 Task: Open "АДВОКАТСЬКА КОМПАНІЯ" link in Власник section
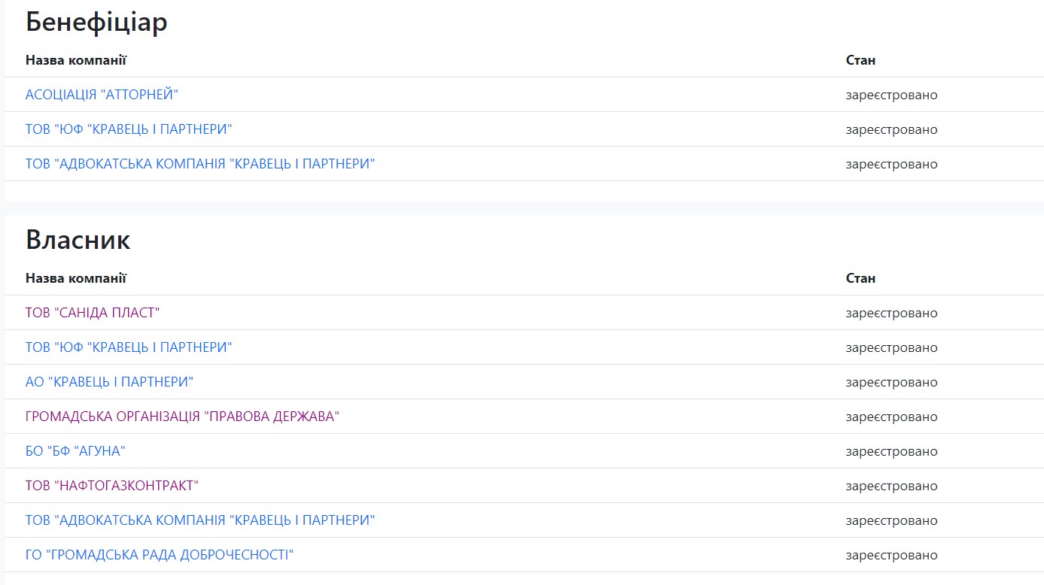(199, 520)
